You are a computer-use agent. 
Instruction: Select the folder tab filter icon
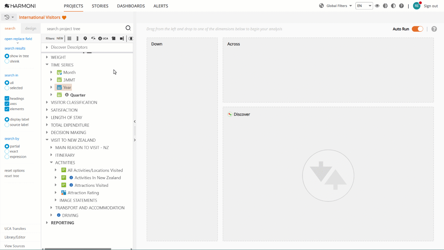113,39
